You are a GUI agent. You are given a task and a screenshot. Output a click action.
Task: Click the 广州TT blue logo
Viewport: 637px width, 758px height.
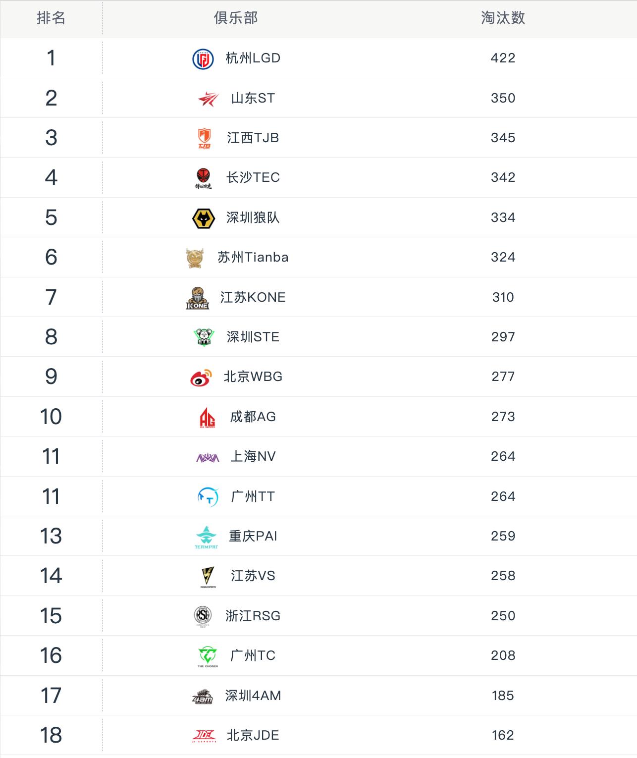click(208, 497)
